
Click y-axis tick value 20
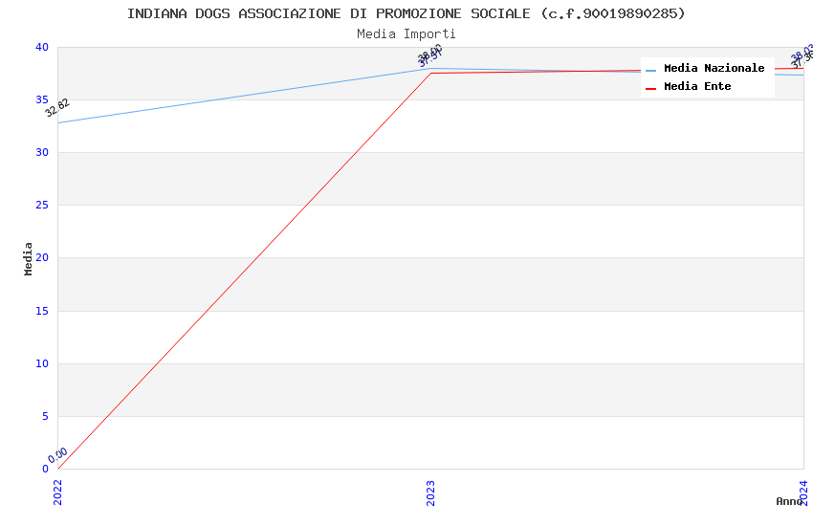coord(42,257)
